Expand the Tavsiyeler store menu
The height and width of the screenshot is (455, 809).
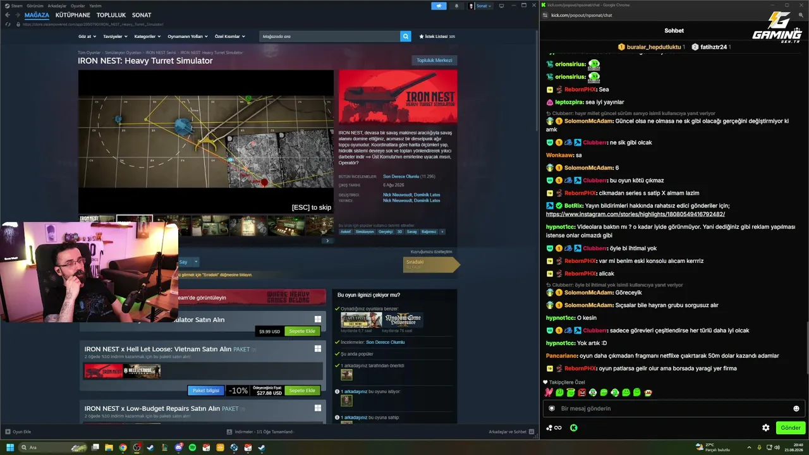coord(114,37)
